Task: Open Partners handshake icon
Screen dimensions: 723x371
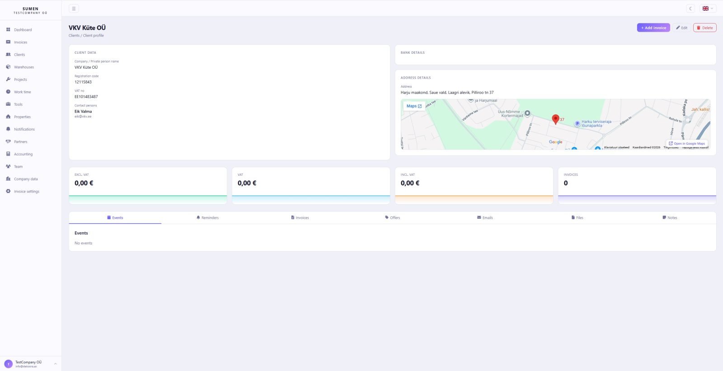Action: [8, 141]
